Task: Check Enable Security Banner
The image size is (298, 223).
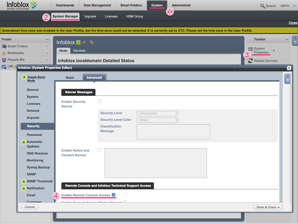Action: coord(100,101)
